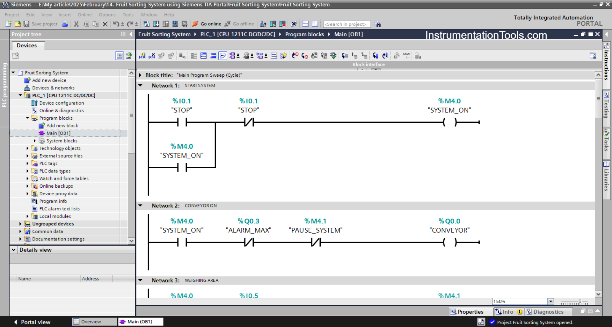This screenshot has width=612, height=327.
Task: Collapse PLC_1 [CPU 1211C DC/DC/DC] node
Action: [x=20, y=95]
